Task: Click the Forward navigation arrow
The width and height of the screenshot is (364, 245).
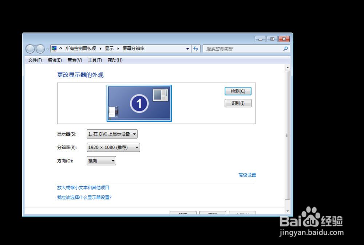Action: (x=40, y=49)
